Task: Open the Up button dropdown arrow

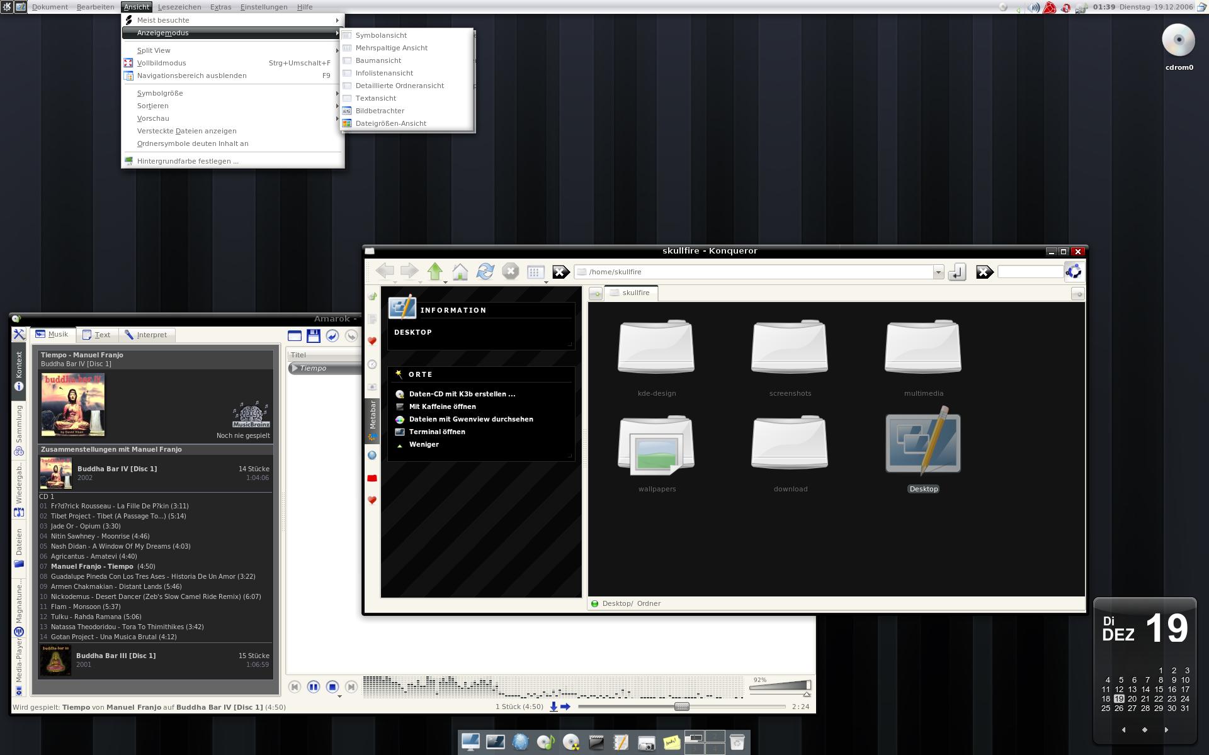Action: pos(445,282)
